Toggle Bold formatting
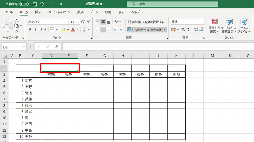Screen dimensions: 254x142 (30, 29)
